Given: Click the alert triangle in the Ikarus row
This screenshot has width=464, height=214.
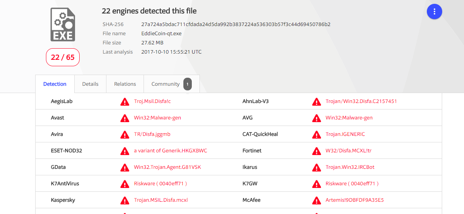Looking at the screenshot, I should tap(316, 168).
